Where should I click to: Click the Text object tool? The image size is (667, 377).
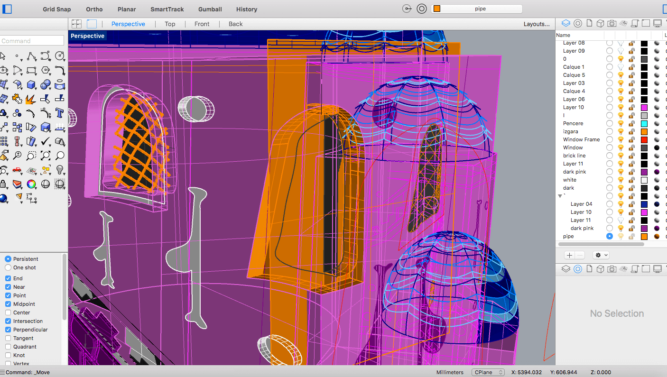click(60, 113)
